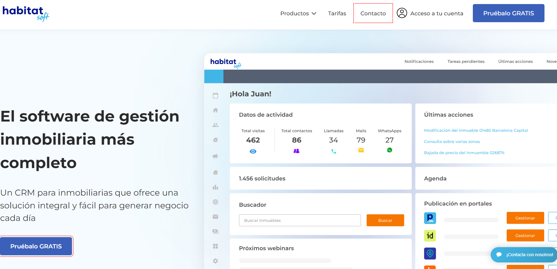Click the Mails value 79
Screen dimensions: 557x269
(361, 140)
